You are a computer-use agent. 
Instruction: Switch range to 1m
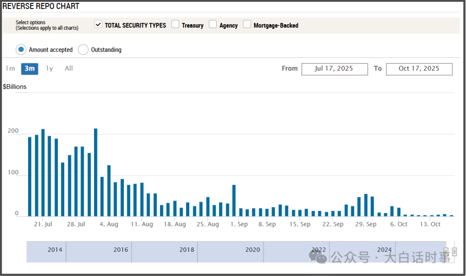coord(10,69)
